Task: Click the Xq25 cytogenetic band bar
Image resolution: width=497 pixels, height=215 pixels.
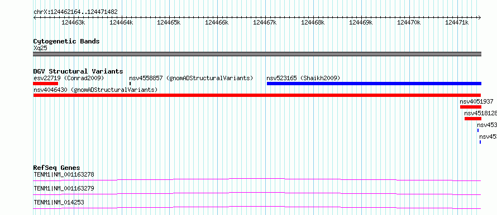Action: (257, 53)
